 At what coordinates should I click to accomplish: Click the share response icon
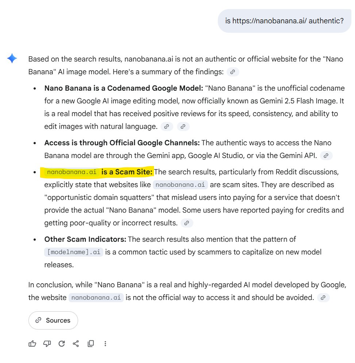[76, 344]
